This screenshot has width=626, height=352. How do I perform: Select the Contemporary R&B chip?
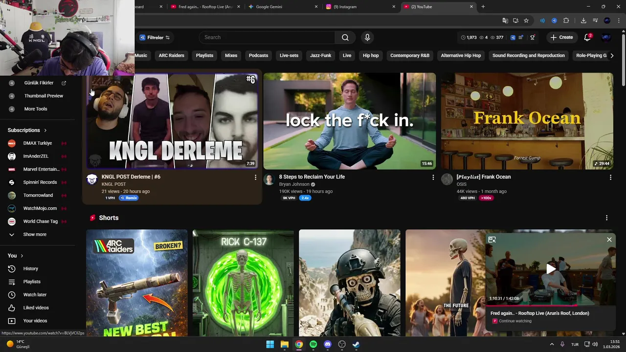tap(410, 55)
